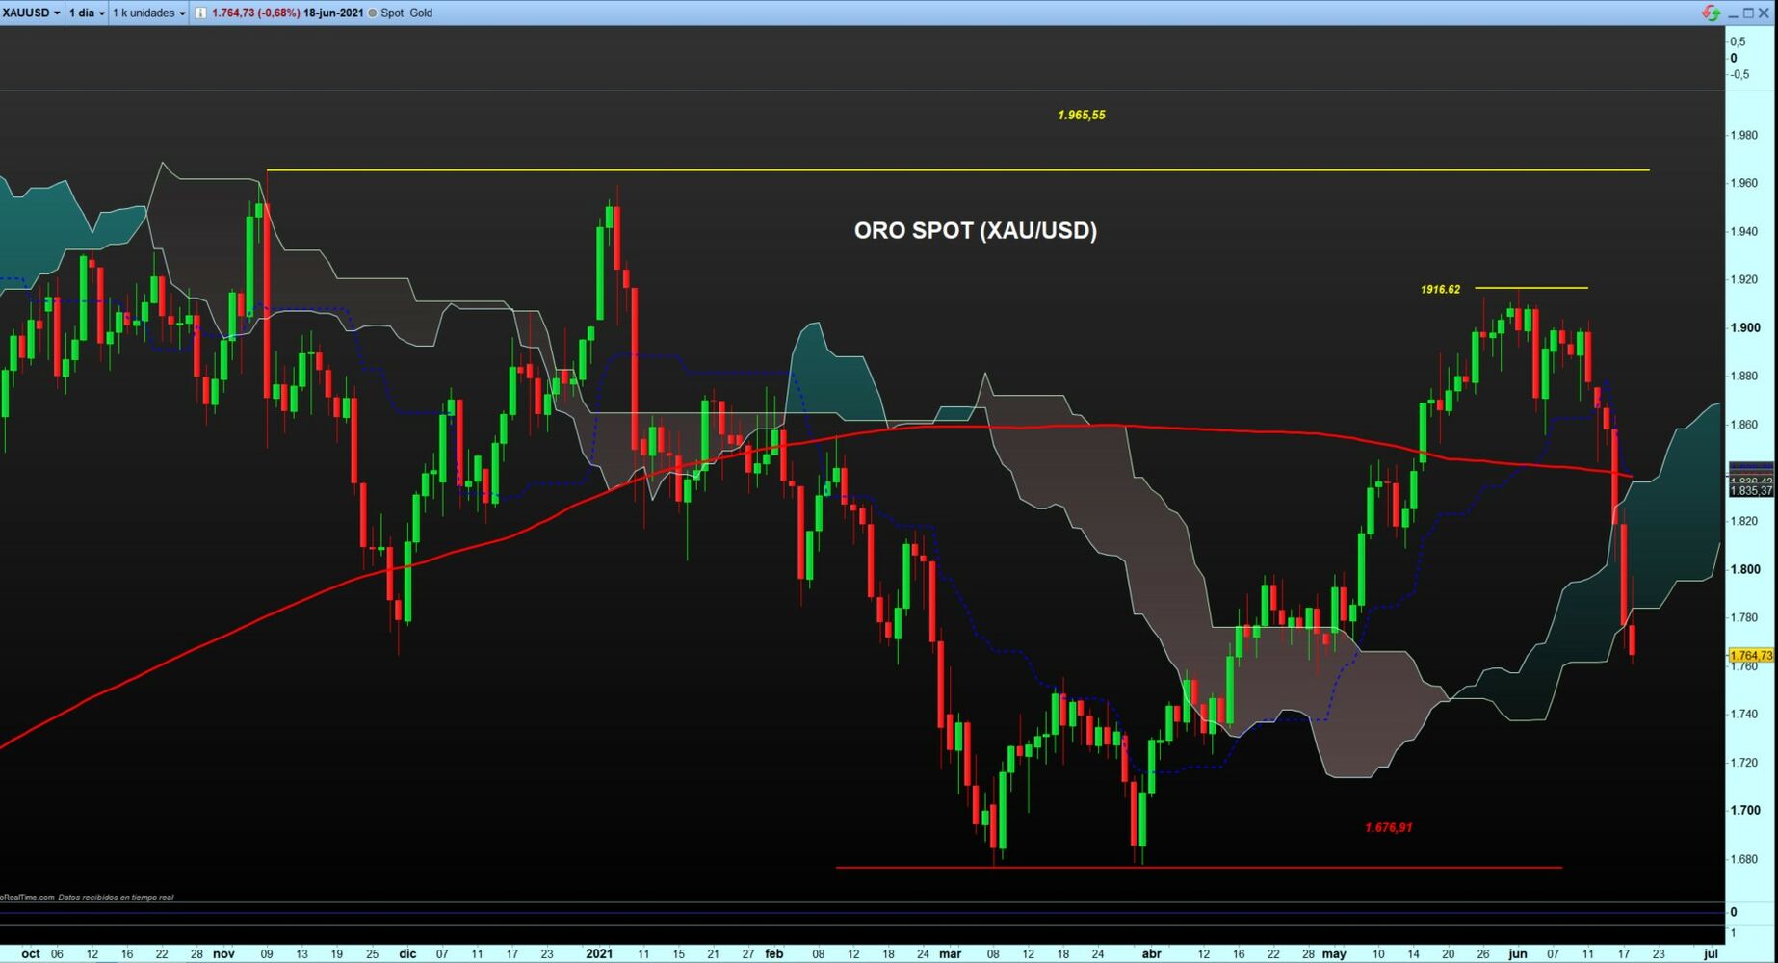Select the yellow 1.965,55 horizontal resistance line
Screen dimensions: 1778x963
958,170
